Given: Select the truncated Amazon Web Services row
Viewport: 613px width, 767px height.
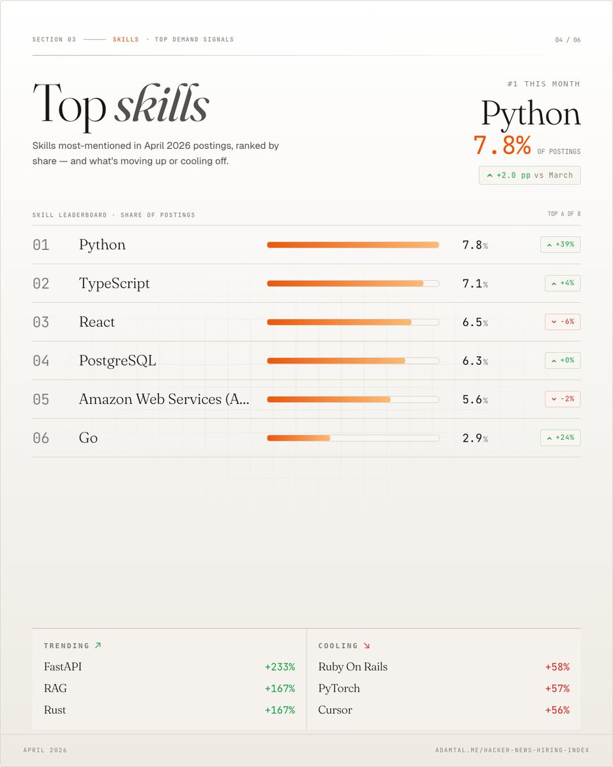Looking at the screenshot, I should (306, 399).
